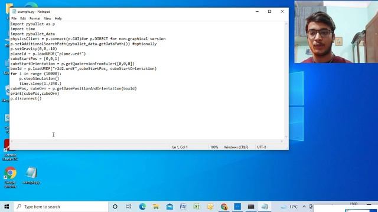Open the Word icon on the taskbar
This screenshot has width=378, height=212.
183,207
